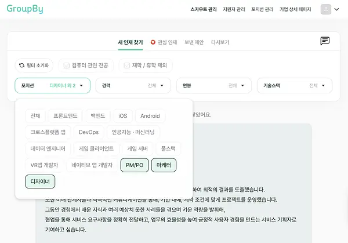Toggle the 컴퓨터 관련 전공 checkbox
This screenshot has height=243, width=348.
(x=66, y=65)
